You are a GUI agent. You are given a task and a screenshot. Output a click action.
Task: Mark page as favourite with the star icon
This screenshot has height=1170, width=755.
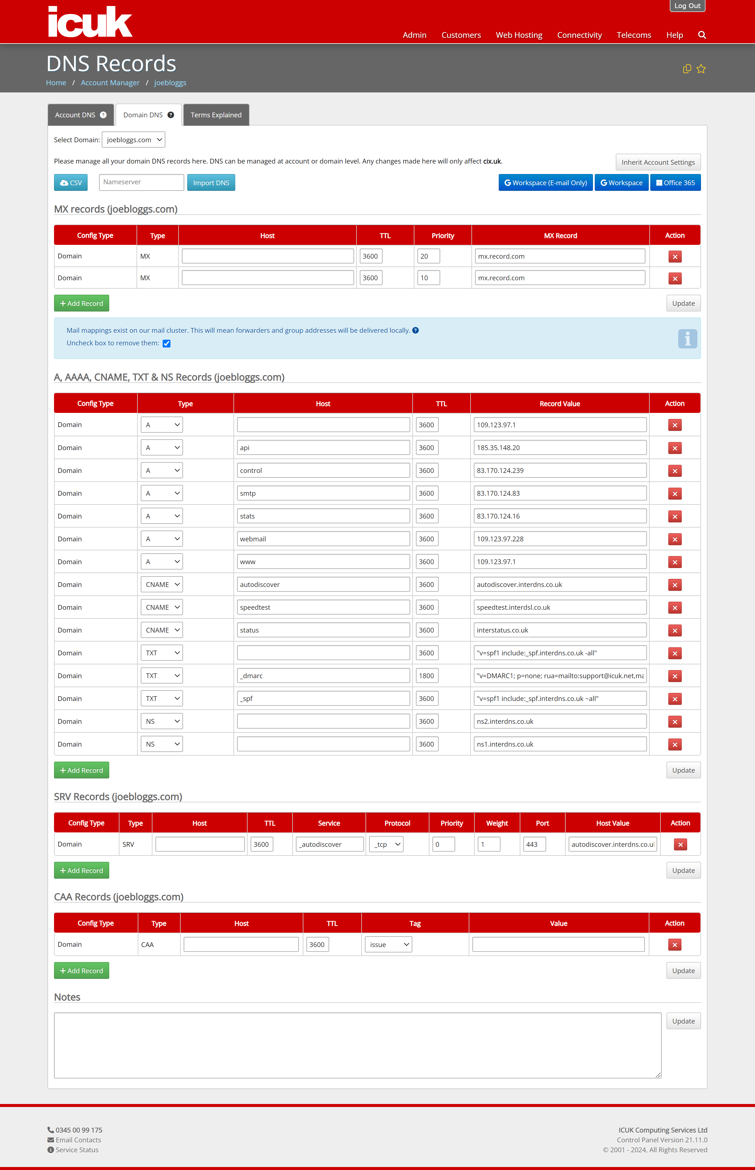(x=701, y=69)
